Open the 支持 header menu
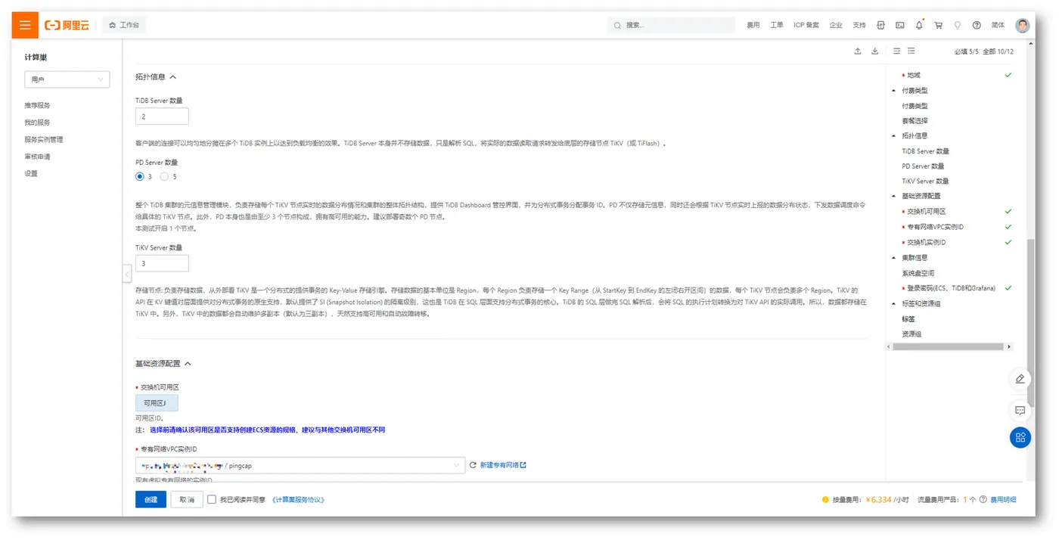1059x540 pixels. (859, 25)
